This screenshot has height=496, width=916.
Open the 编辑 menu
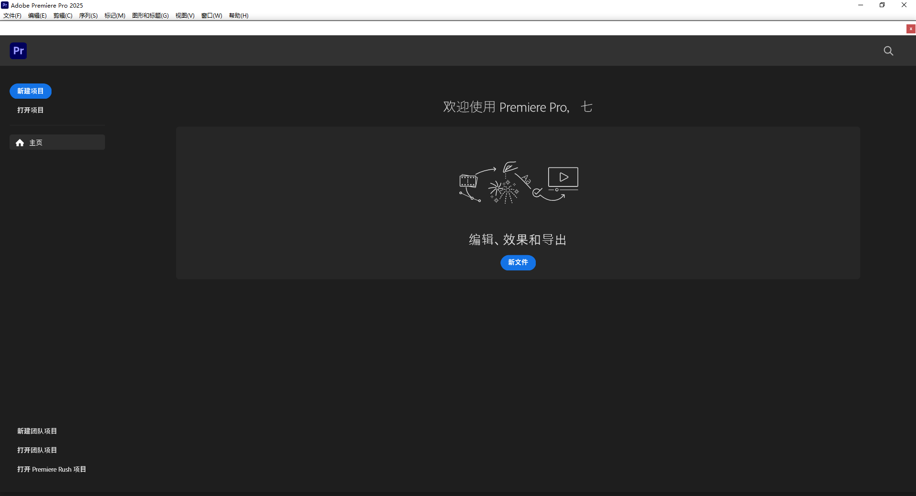tap(37, 15)
